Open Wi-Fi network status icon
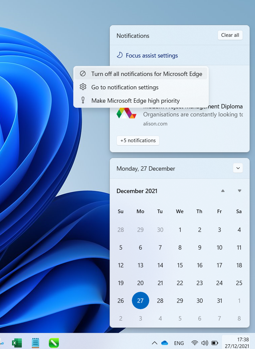Image resolution: width=255 pixels, height=349 pixels. coord(194,343)
